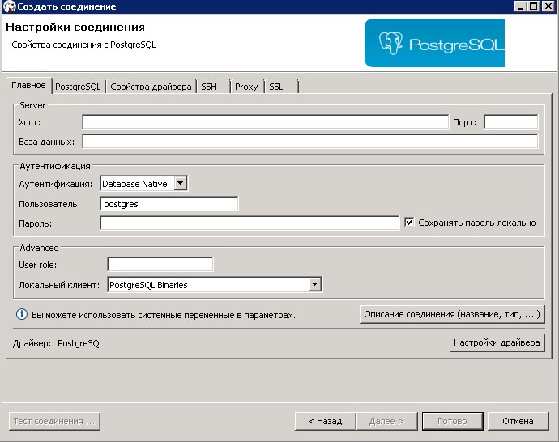Viewport: 559px width, 442px height.
Task: Close the Создать соединение window
Action: tap(548, 6)
